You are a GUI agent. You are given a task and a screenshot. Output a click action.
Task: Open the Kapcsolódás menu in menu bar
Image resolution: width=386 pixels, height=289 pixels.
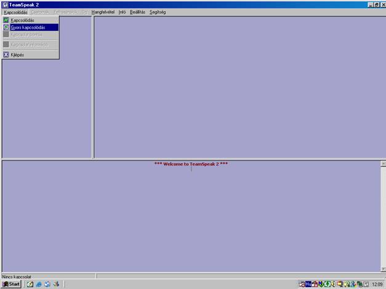pos(15,12)
